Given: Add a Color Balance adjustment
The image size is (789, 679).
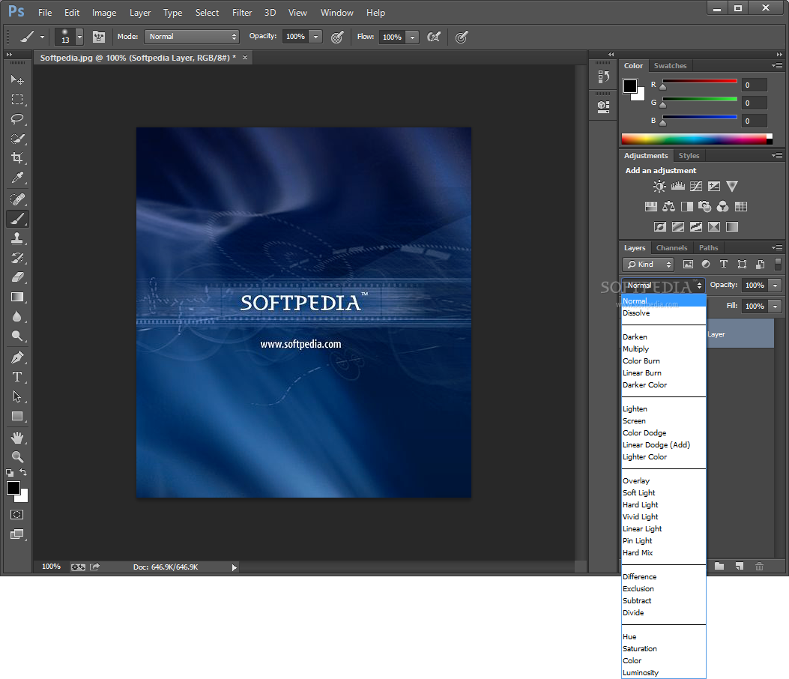Looking at the screenshot, I should [668, 206].
